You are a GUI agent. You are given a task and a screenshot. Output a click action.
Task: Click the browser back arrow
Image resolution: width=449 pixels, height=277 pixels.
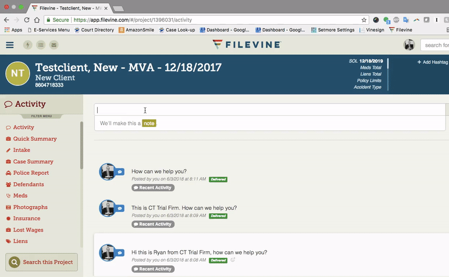point(6,20)
